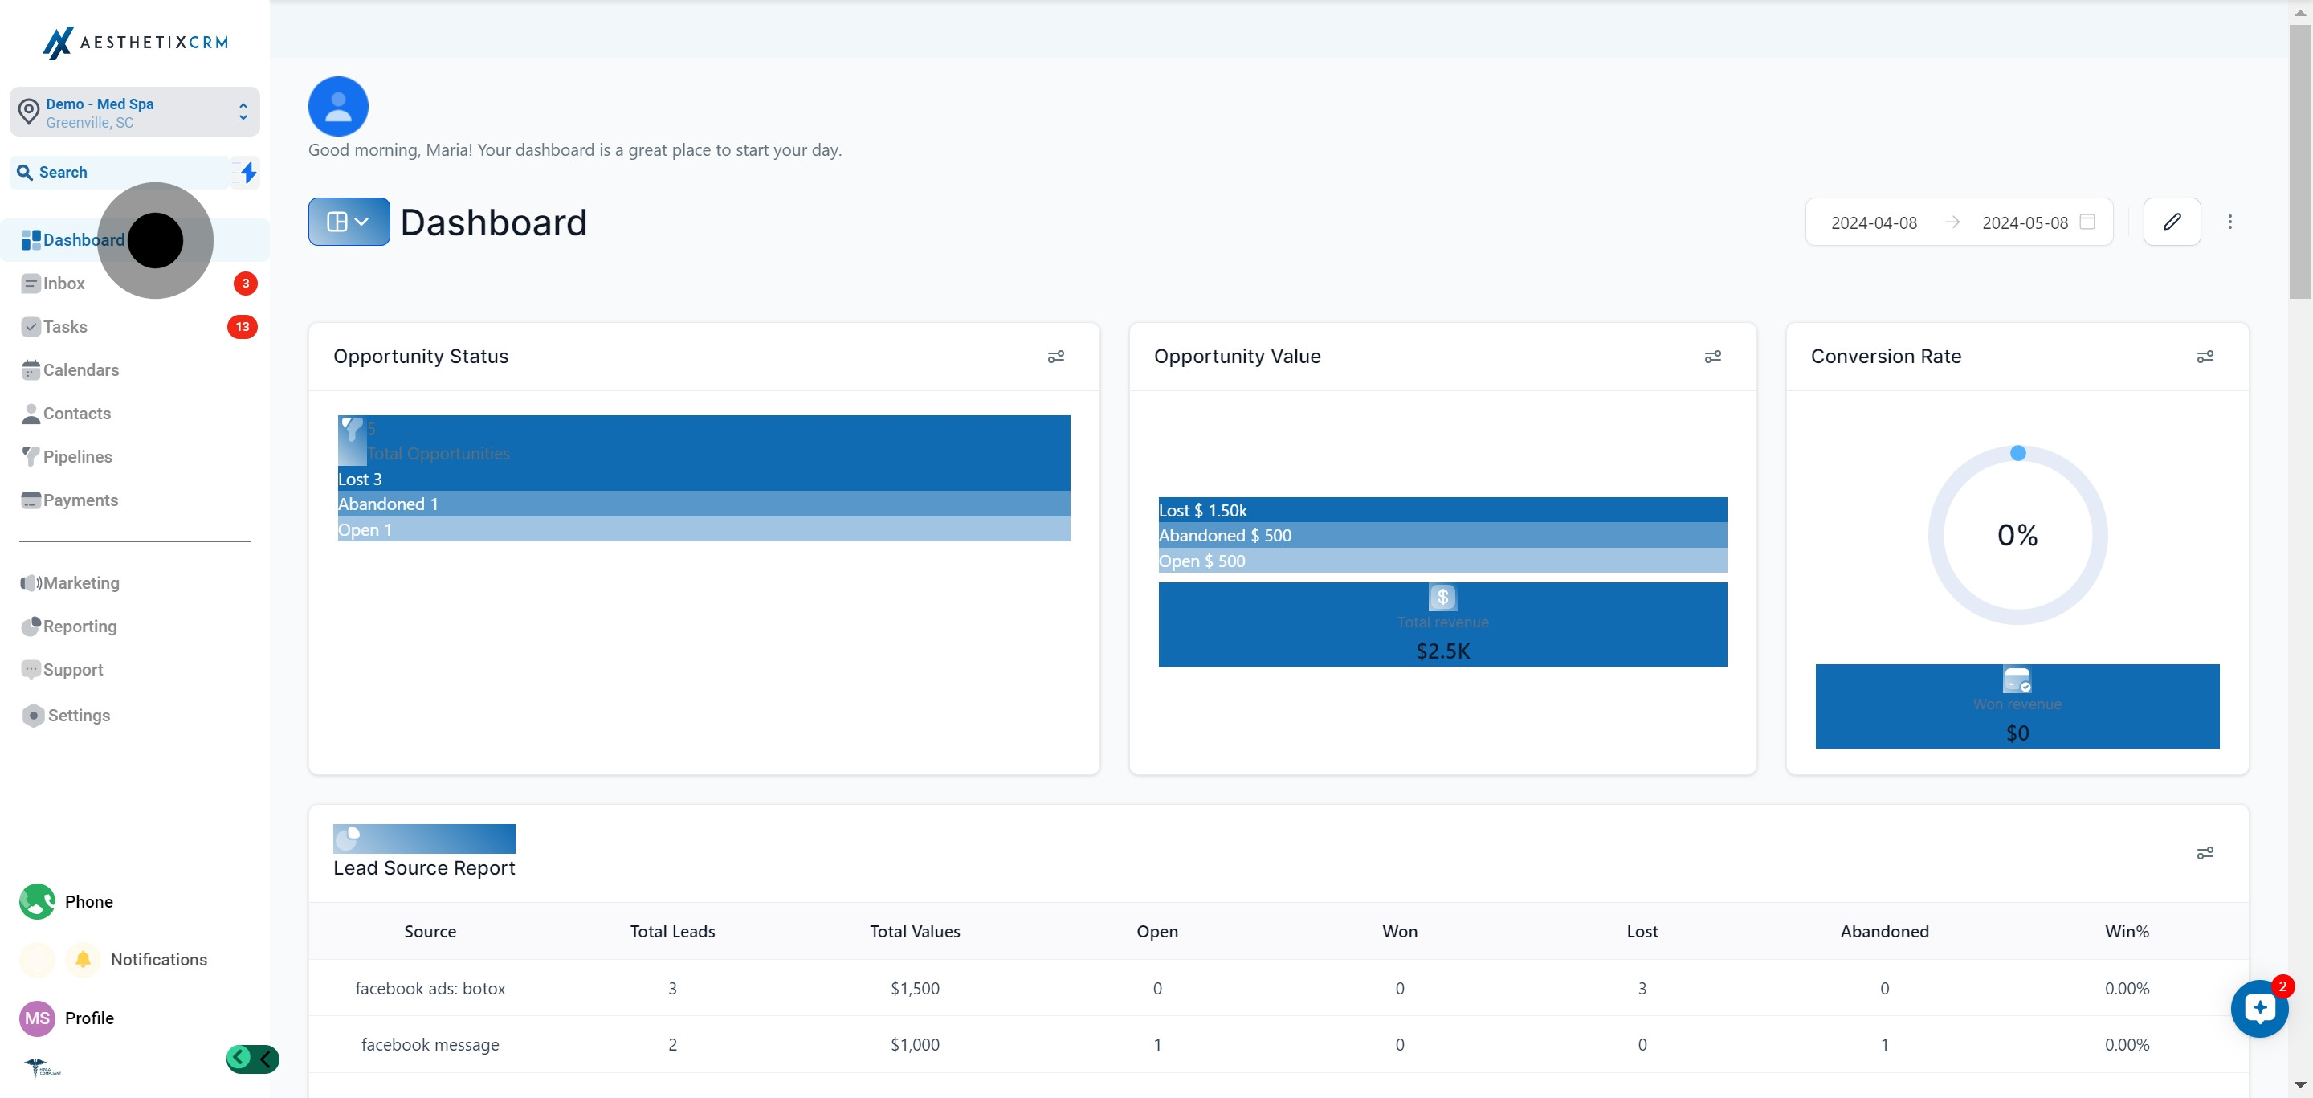Open Opportunity Value widget filter settings
2313x1098 pixels.
tap(1712, 357)
